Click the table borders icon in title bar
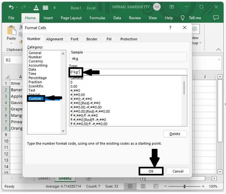 coord(46,7)
